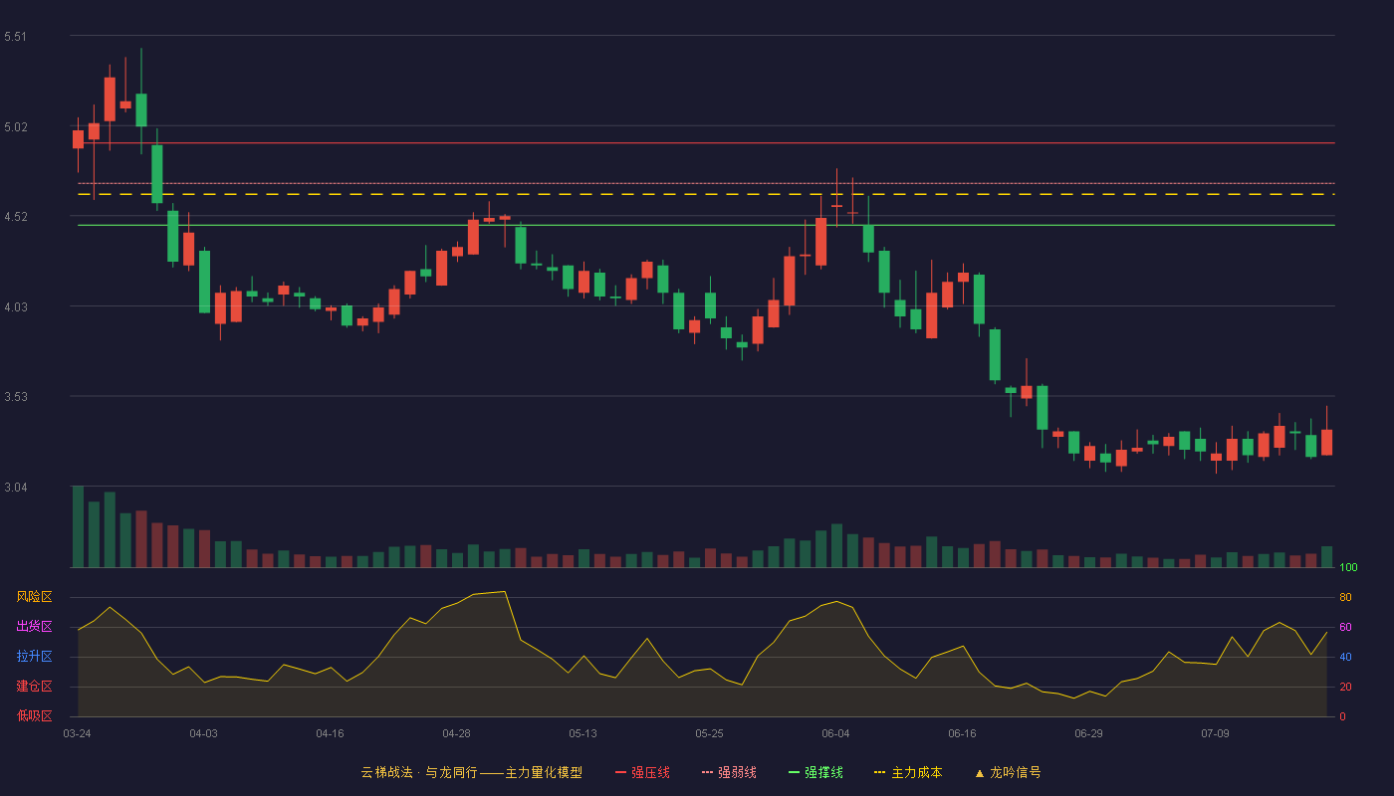The height and width of the screenshot is (796, 1394).
Task: Toggle the 龙吟信号 legend entry
Action: 1008,772
